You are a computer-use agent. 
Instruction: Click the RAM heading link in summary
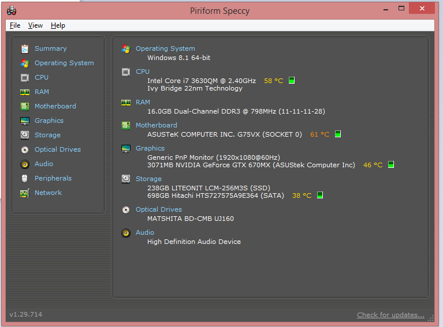pos(143,102)
